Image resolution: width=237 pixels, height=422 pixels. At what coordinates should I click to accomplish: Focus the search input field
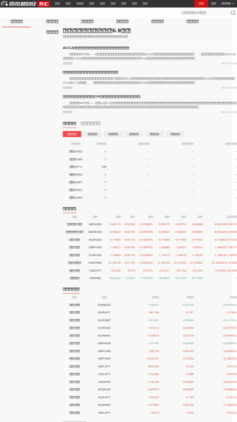205,13
